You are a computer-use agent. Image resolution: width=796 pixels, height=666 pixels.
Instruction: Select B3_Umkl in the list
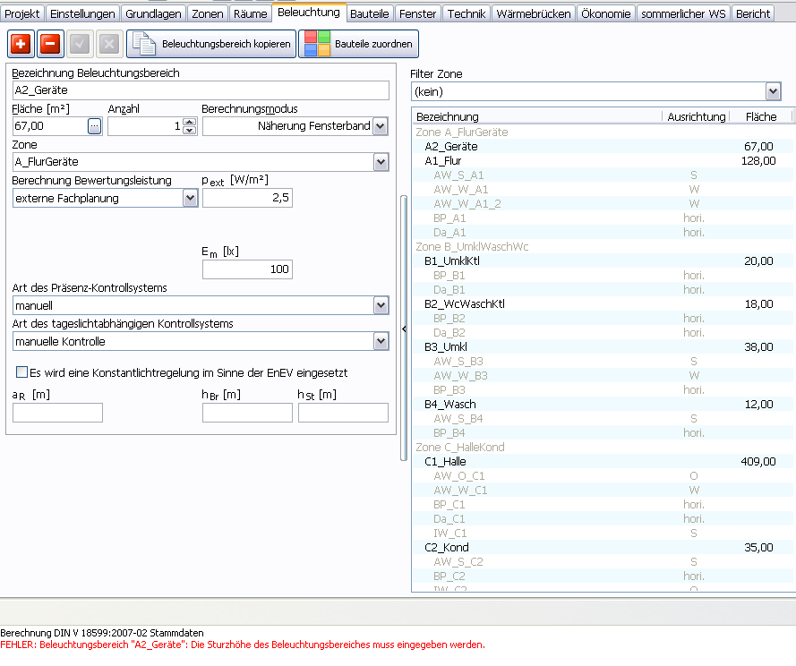(x=603, y=347)
